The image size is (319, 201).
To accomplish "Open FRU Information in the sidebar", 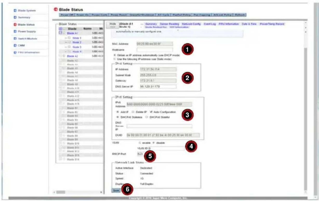I will [28, 52].
